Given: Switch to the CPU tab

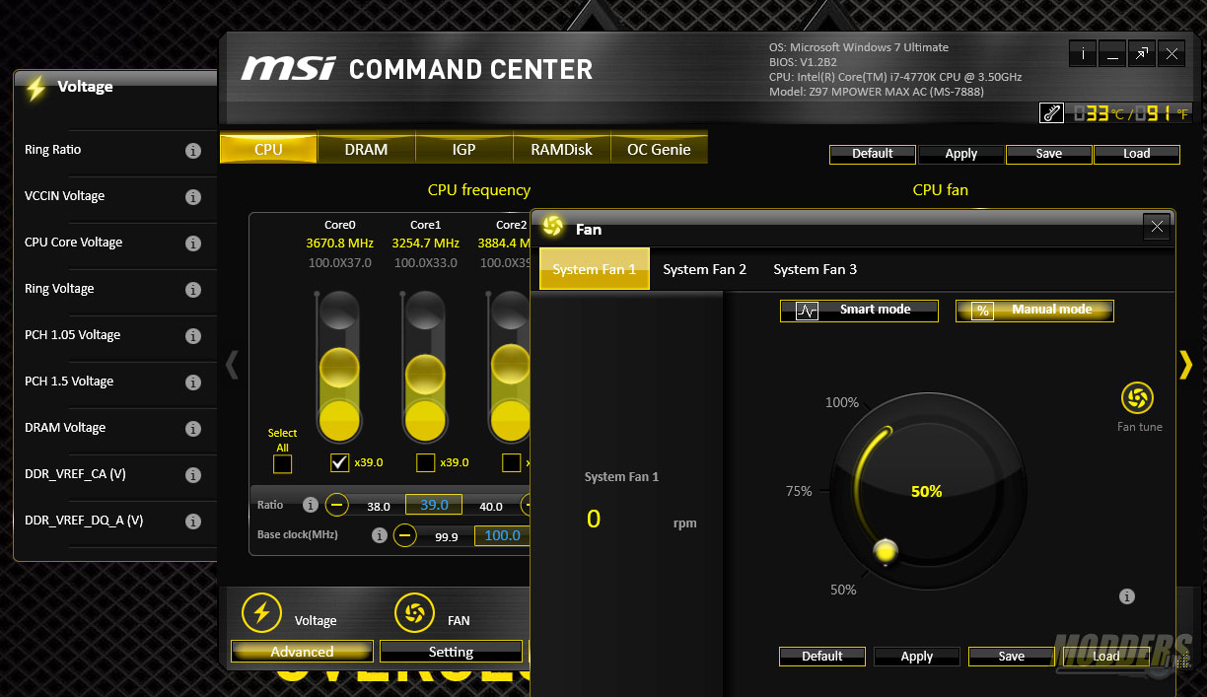Looking at the screenshot, I should [268, 149].
